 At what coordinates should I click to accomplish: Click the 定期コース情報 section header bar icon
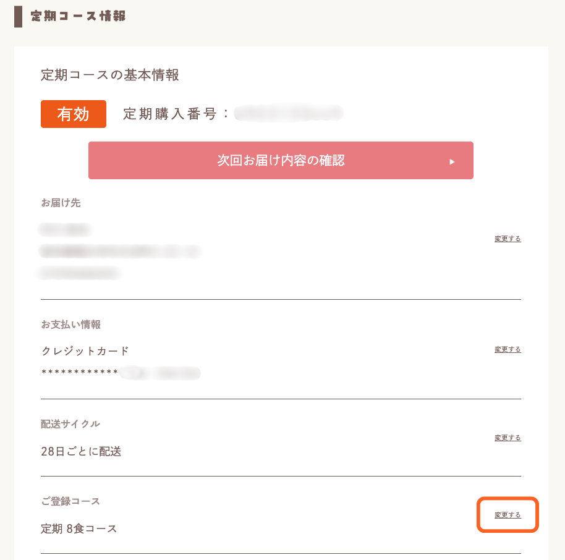tap(17, 17)
